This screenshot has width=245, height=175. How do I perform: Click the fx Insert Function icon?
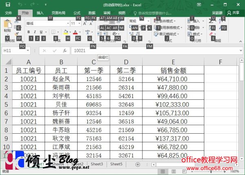[65, 51]
